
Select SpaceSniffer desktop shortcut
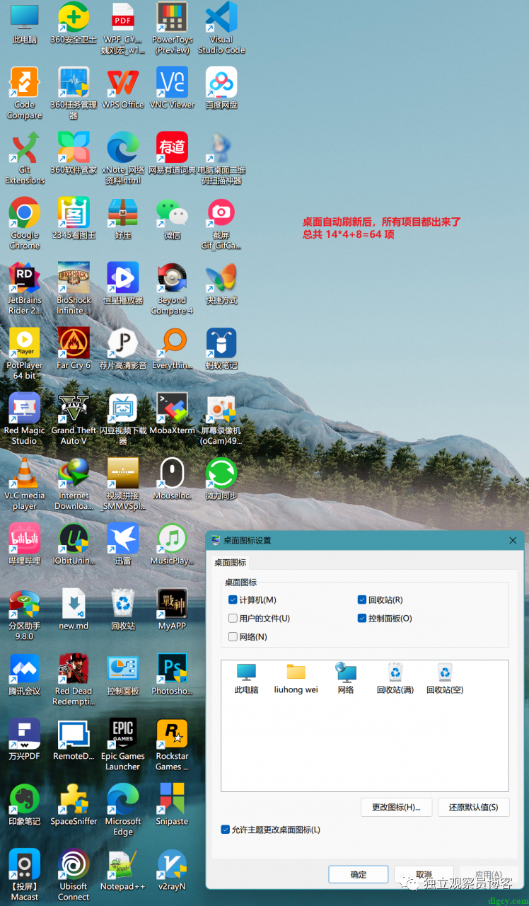(74, 805)
